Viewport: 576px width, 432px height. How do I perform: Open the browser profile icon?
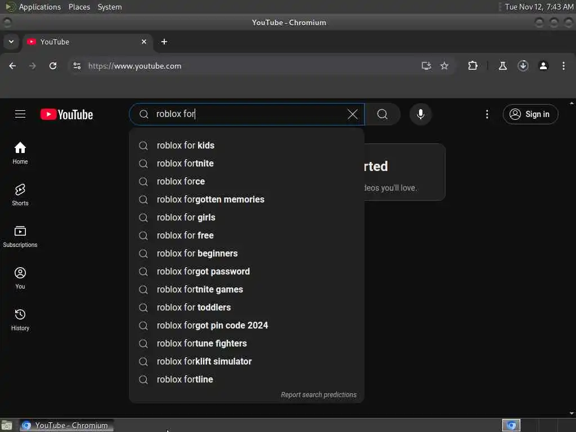[543, 66]
